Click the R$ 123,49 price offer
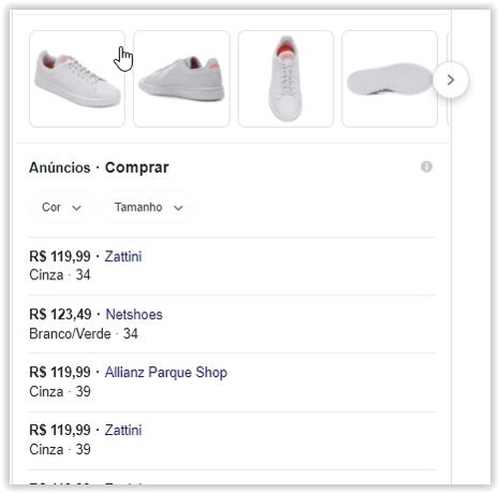The image size is (499, 493). tap(60, 314)
